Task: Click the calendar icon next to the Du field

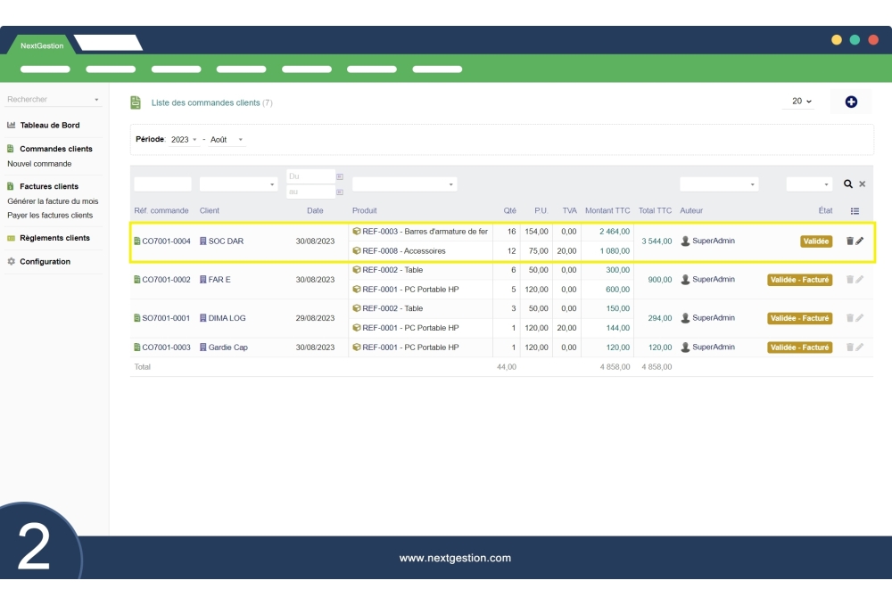Action: 339,176
